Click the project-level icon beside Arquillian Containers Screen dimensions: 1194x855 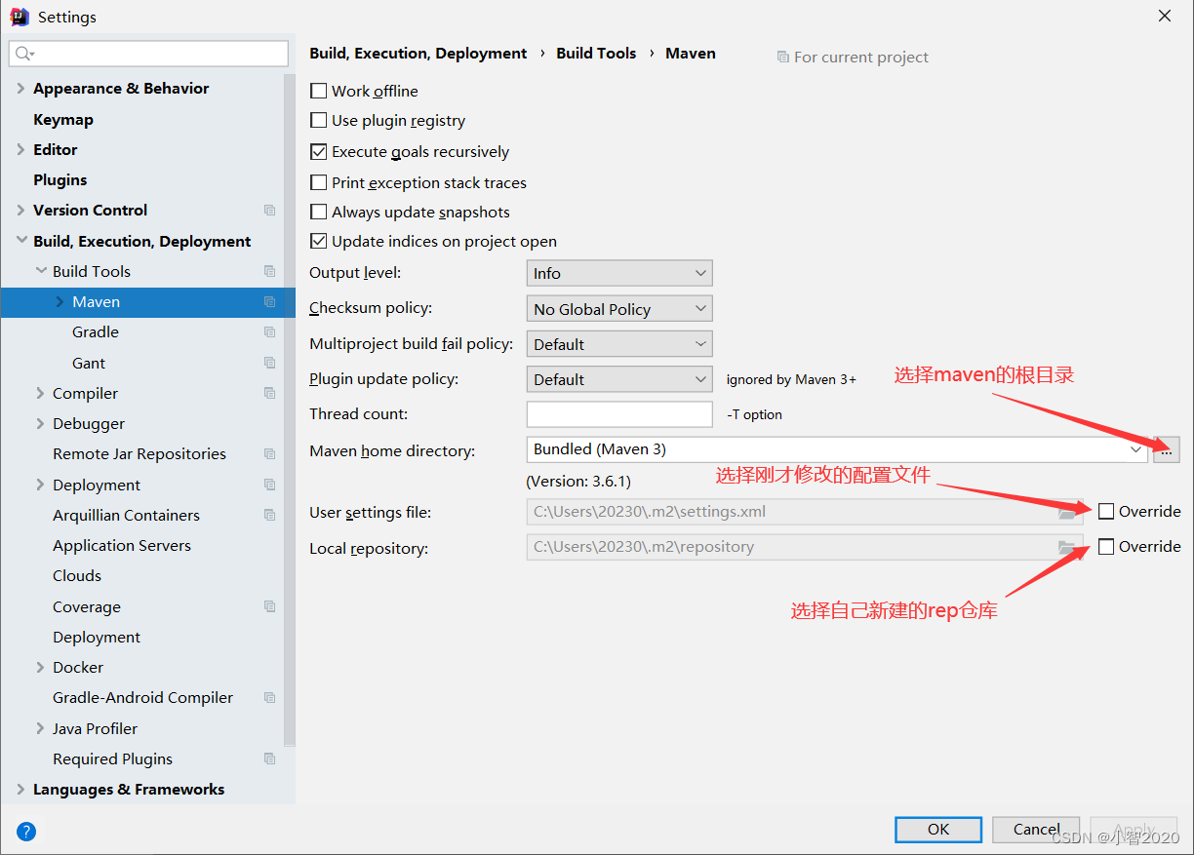tap(269, 515)
